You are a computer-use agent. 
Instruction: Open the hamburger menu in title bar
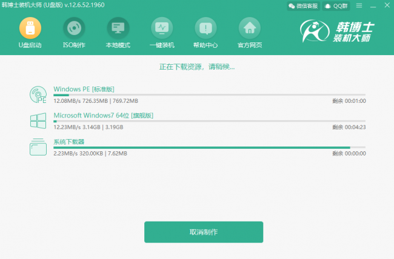pyautogui.click(x=359, y=5)
